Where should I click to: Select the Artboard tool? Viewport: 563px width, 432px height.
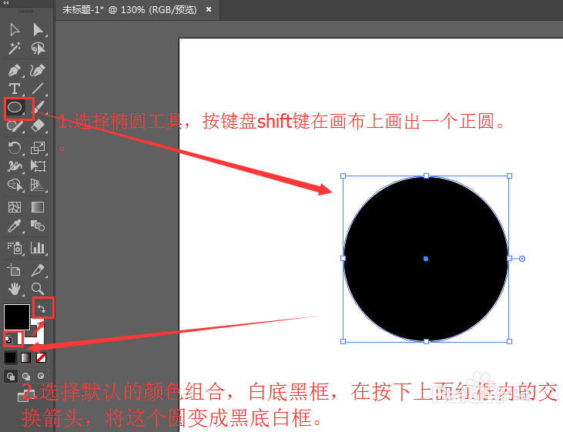[x=15, y=270]
